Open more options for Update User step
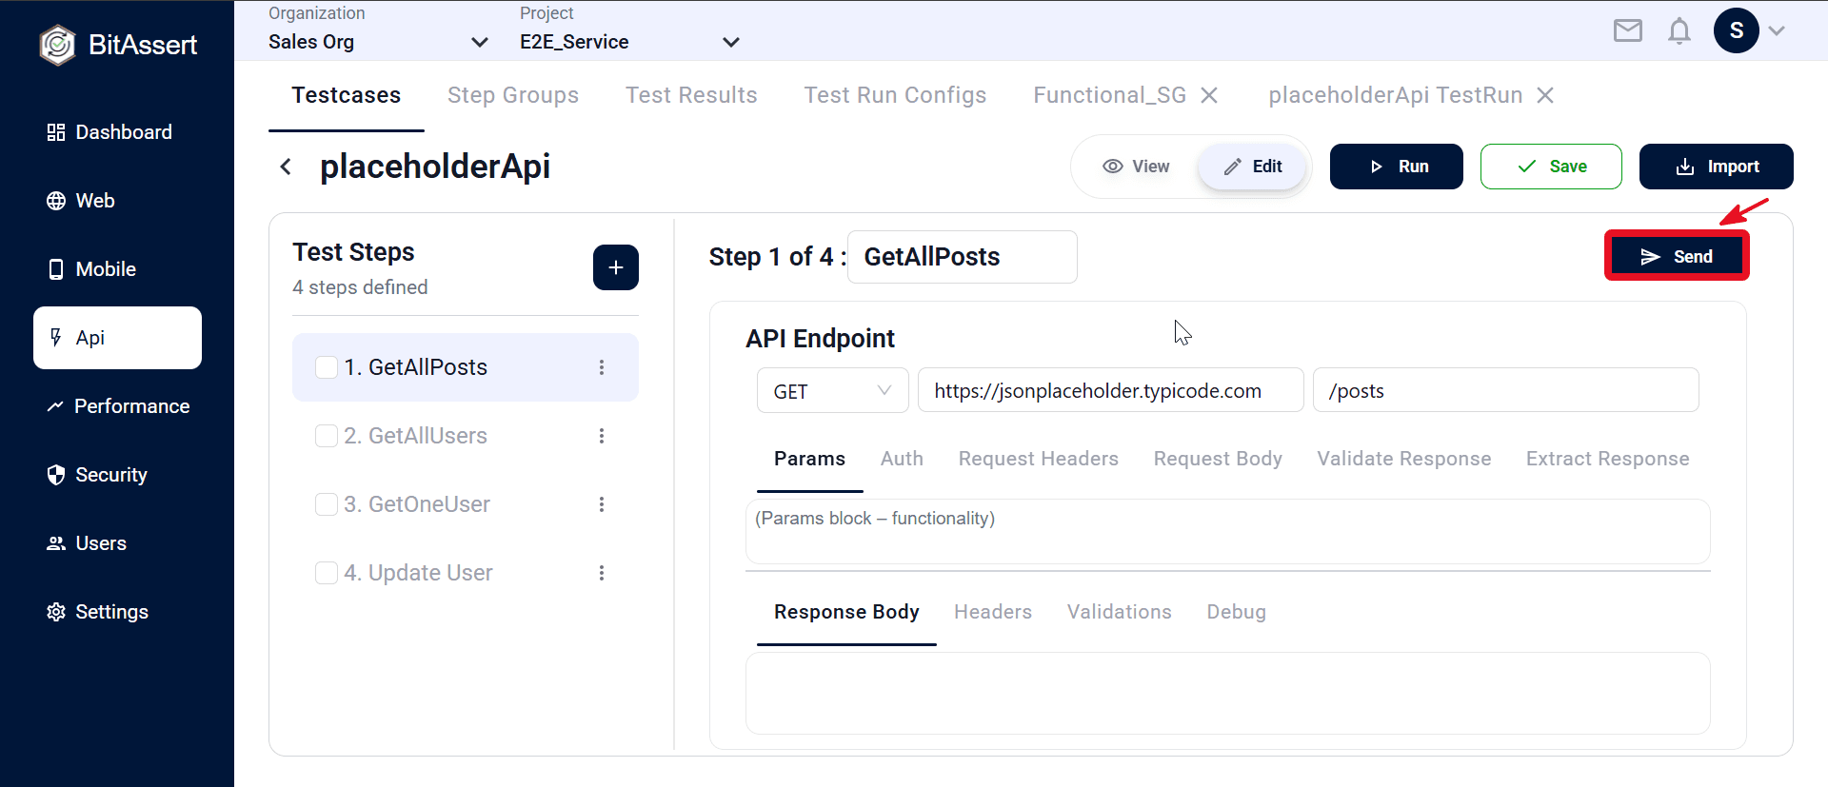1828x787 pixels. click(x=602, y=573)
